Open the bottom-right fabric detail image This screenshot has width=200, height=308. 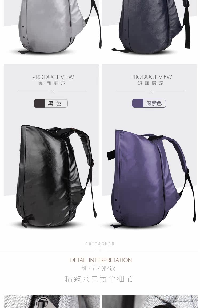(150, 302)
